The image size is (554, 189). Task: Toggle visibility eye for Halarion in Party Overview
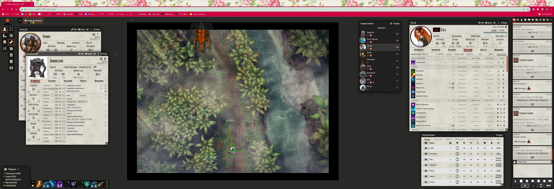[x=426, y=165]
